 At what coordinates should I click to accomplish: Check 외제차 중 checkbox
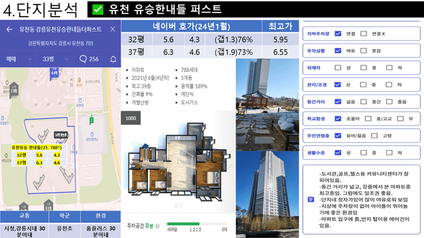(x=364, y=67)
